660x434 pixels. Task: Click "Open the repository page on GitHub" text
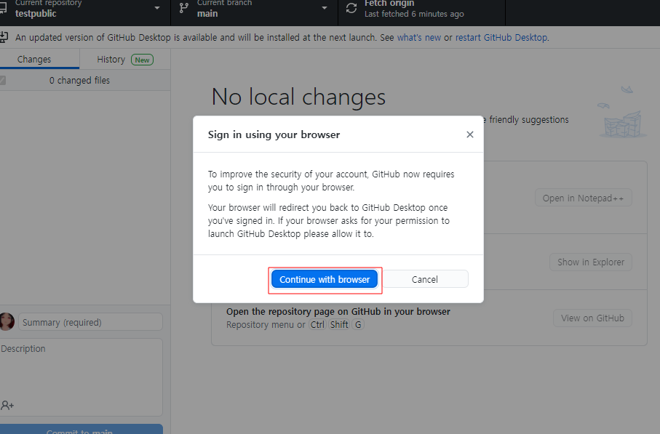click(338, 312)
